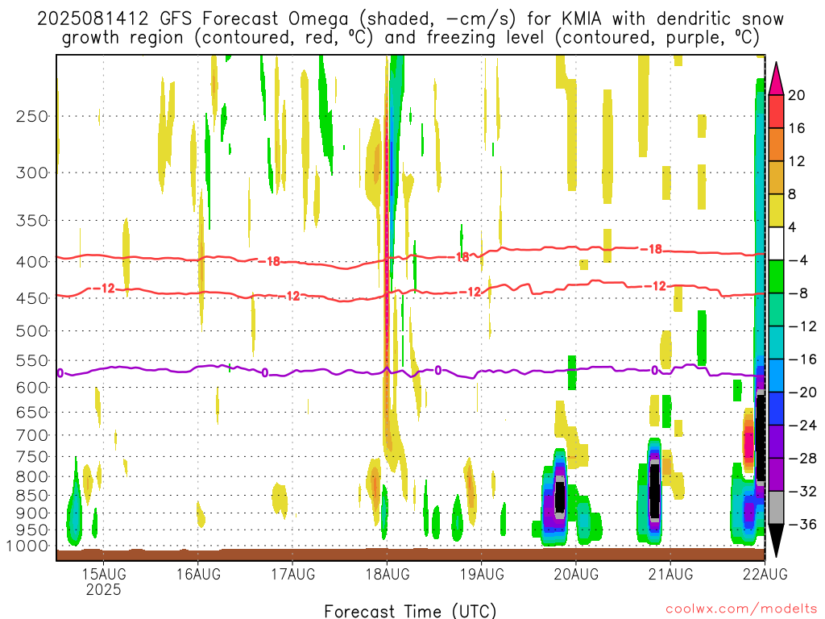Click the white neutral colorbar swatch
Image resolution: width=825 pixels, height=619 pixels.
pos(776,243)
